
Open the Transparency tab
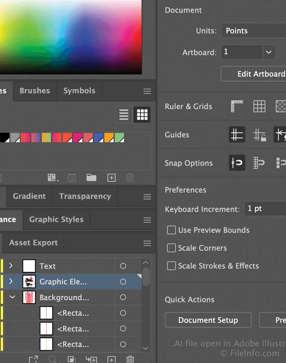tap(85, 196)
